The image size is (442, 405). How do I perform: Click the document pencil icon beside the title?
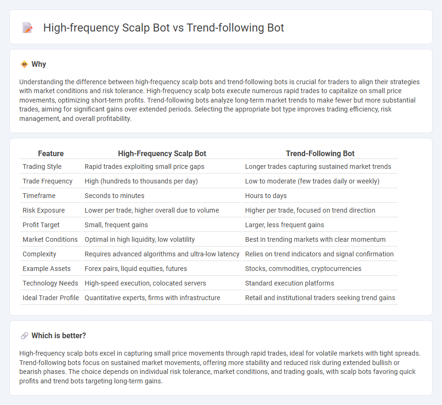pyautogui.click(x=27, y=28)
